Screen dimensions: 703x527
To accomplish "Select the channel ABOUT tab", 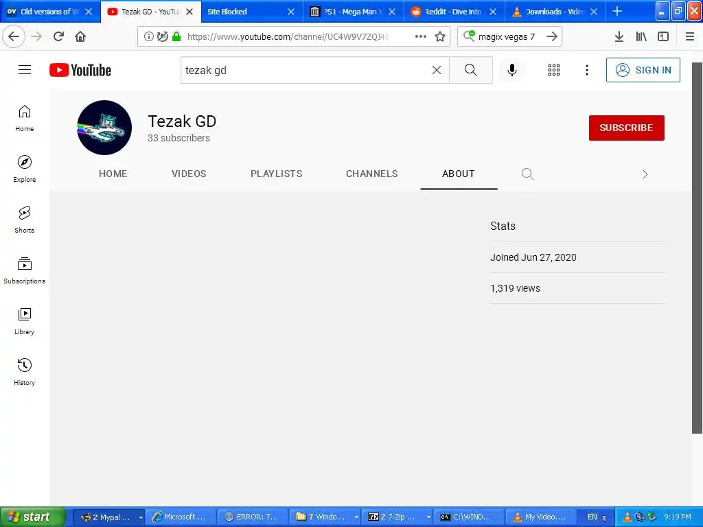I will tap(458, 174).
